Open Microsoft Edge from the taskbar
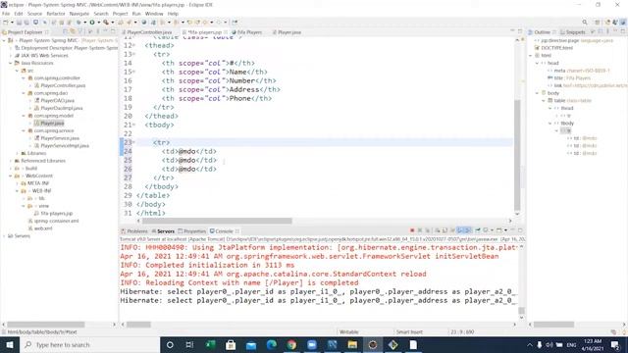This screenshot has width=628, height=353. pos(271,344)
